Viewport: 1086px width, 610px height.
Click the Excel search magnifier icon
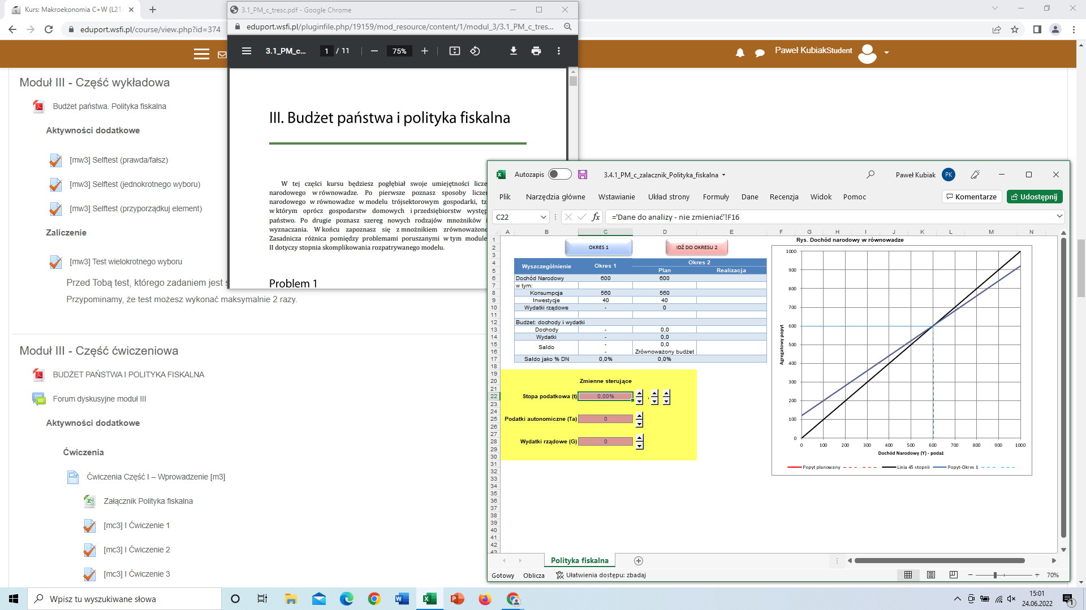pyautogui.click(x=870, y=175)
